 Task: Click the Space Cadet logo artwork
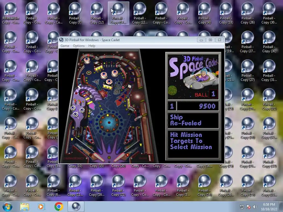[x=193, y=77]
